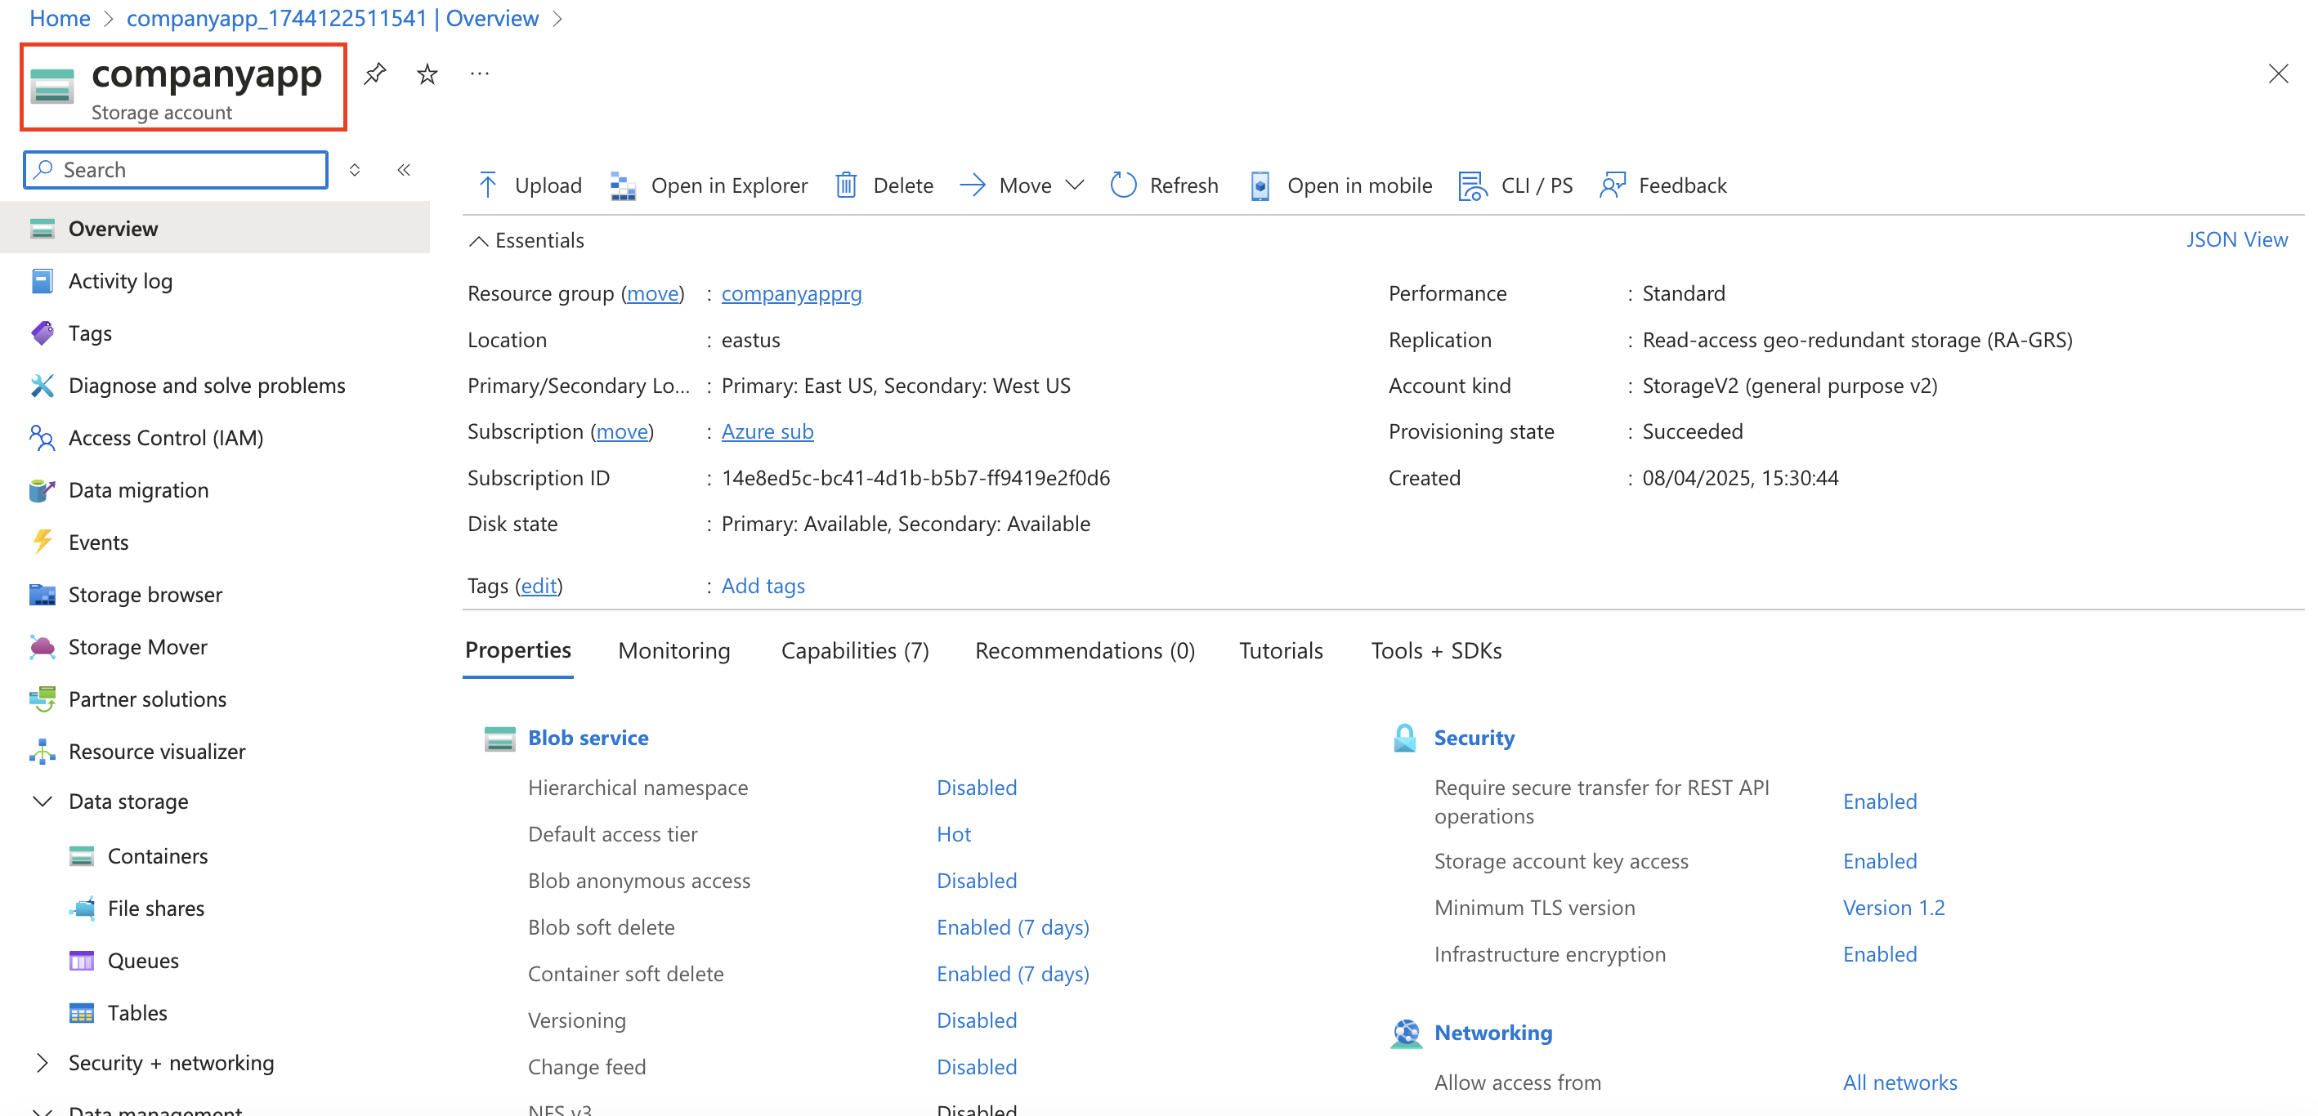The width and height of the screenshot is (2318, 1116).
Task: Open the Move dropdown chevron
Action: coord(1075,185)
